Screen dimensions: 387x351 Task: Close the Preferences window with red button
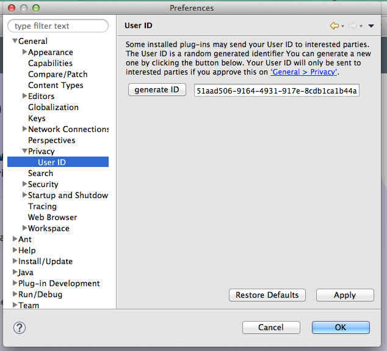(12, 8)
